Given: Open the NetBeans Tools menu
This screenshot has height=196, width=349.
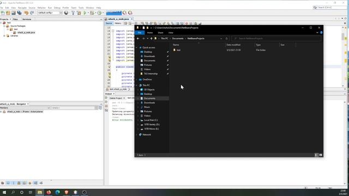Looking at the screenshot, I should coord(81,8).
